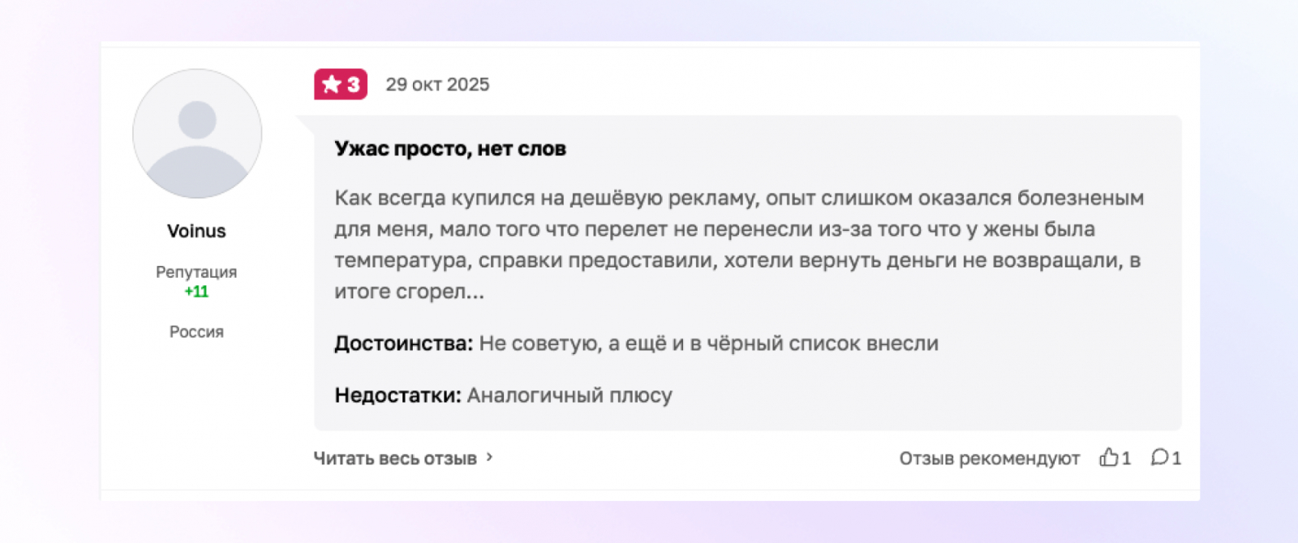
Task: Click the like count next to thumbs-up
Action: pyautogui.click(x=1126, y=458)
